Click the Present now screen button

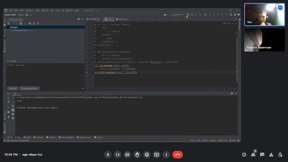point(157,155)
